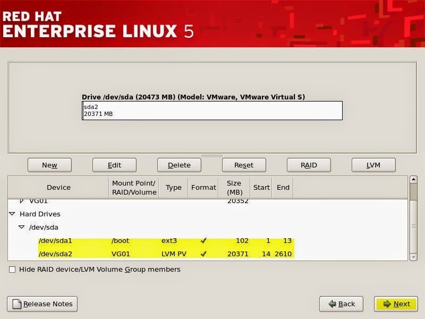425x319 pixels.
Task: Delete the highlighted /dev/sda2 partition
Action: pyautogui.click(x=179, y=165)
